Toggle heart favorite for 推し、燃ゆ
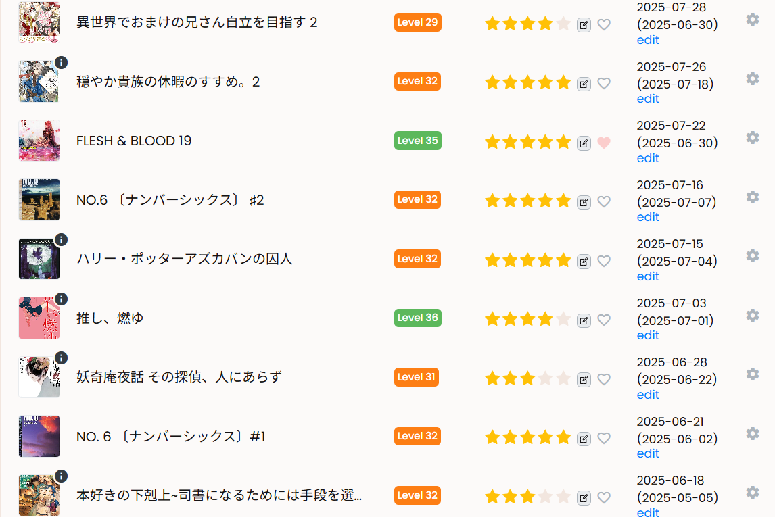Screen dimensions: 775x517 pyautogui.click(x=604, y=320)
